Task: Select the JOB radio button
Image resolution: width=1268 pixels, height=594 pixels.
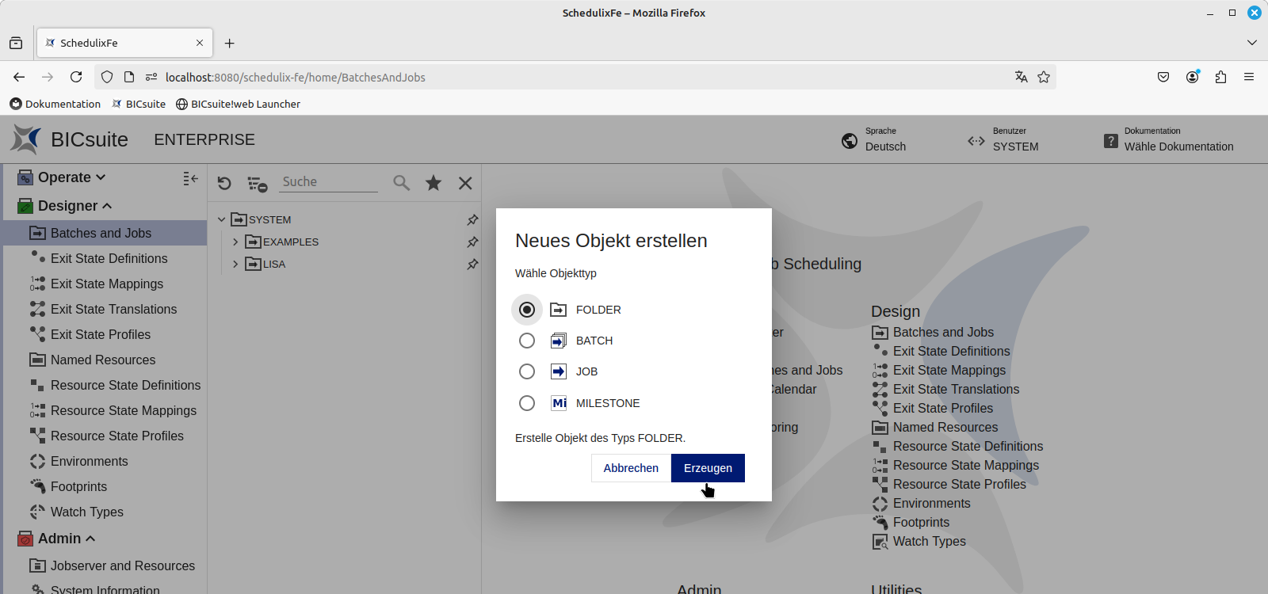Action: point(527,371)
